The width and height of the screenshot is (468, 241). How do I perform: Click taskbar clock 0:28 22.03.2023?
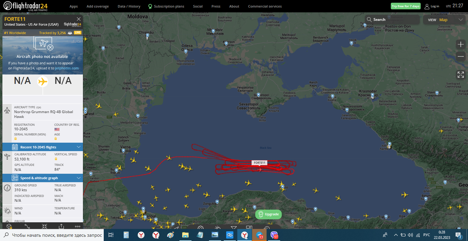(x=441, y=235)
